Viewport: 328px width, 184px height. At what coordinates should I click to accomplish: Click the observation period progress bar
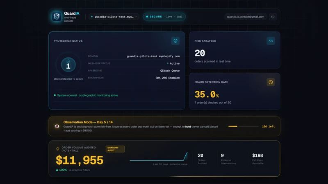click(243, 126)
